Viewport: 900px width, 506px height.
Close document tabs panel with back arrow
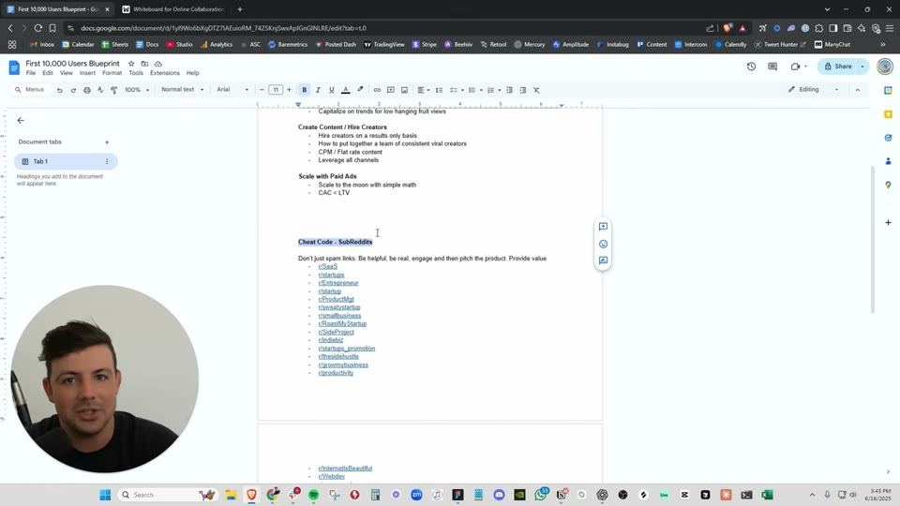pos(21,121)
